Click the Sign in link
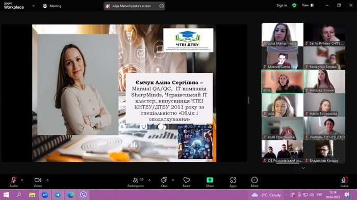Screen dimensions: 357x200 [x=282, y=6]
